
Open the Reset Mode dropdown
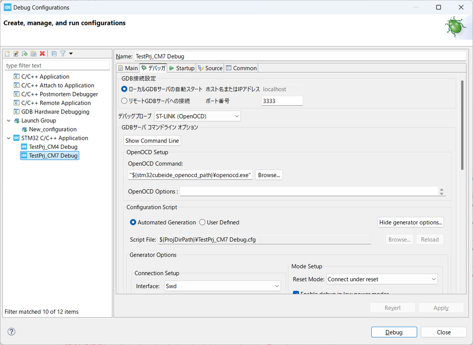(x=382, y=279)
